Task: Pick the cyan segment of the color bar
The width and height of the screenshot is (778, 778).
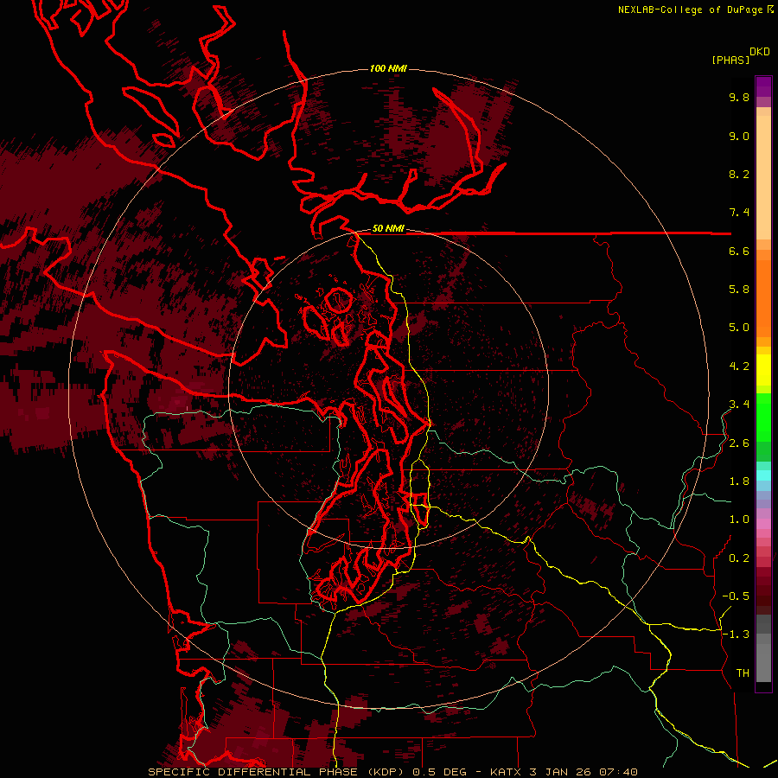Action: click(x=763, y=475)
